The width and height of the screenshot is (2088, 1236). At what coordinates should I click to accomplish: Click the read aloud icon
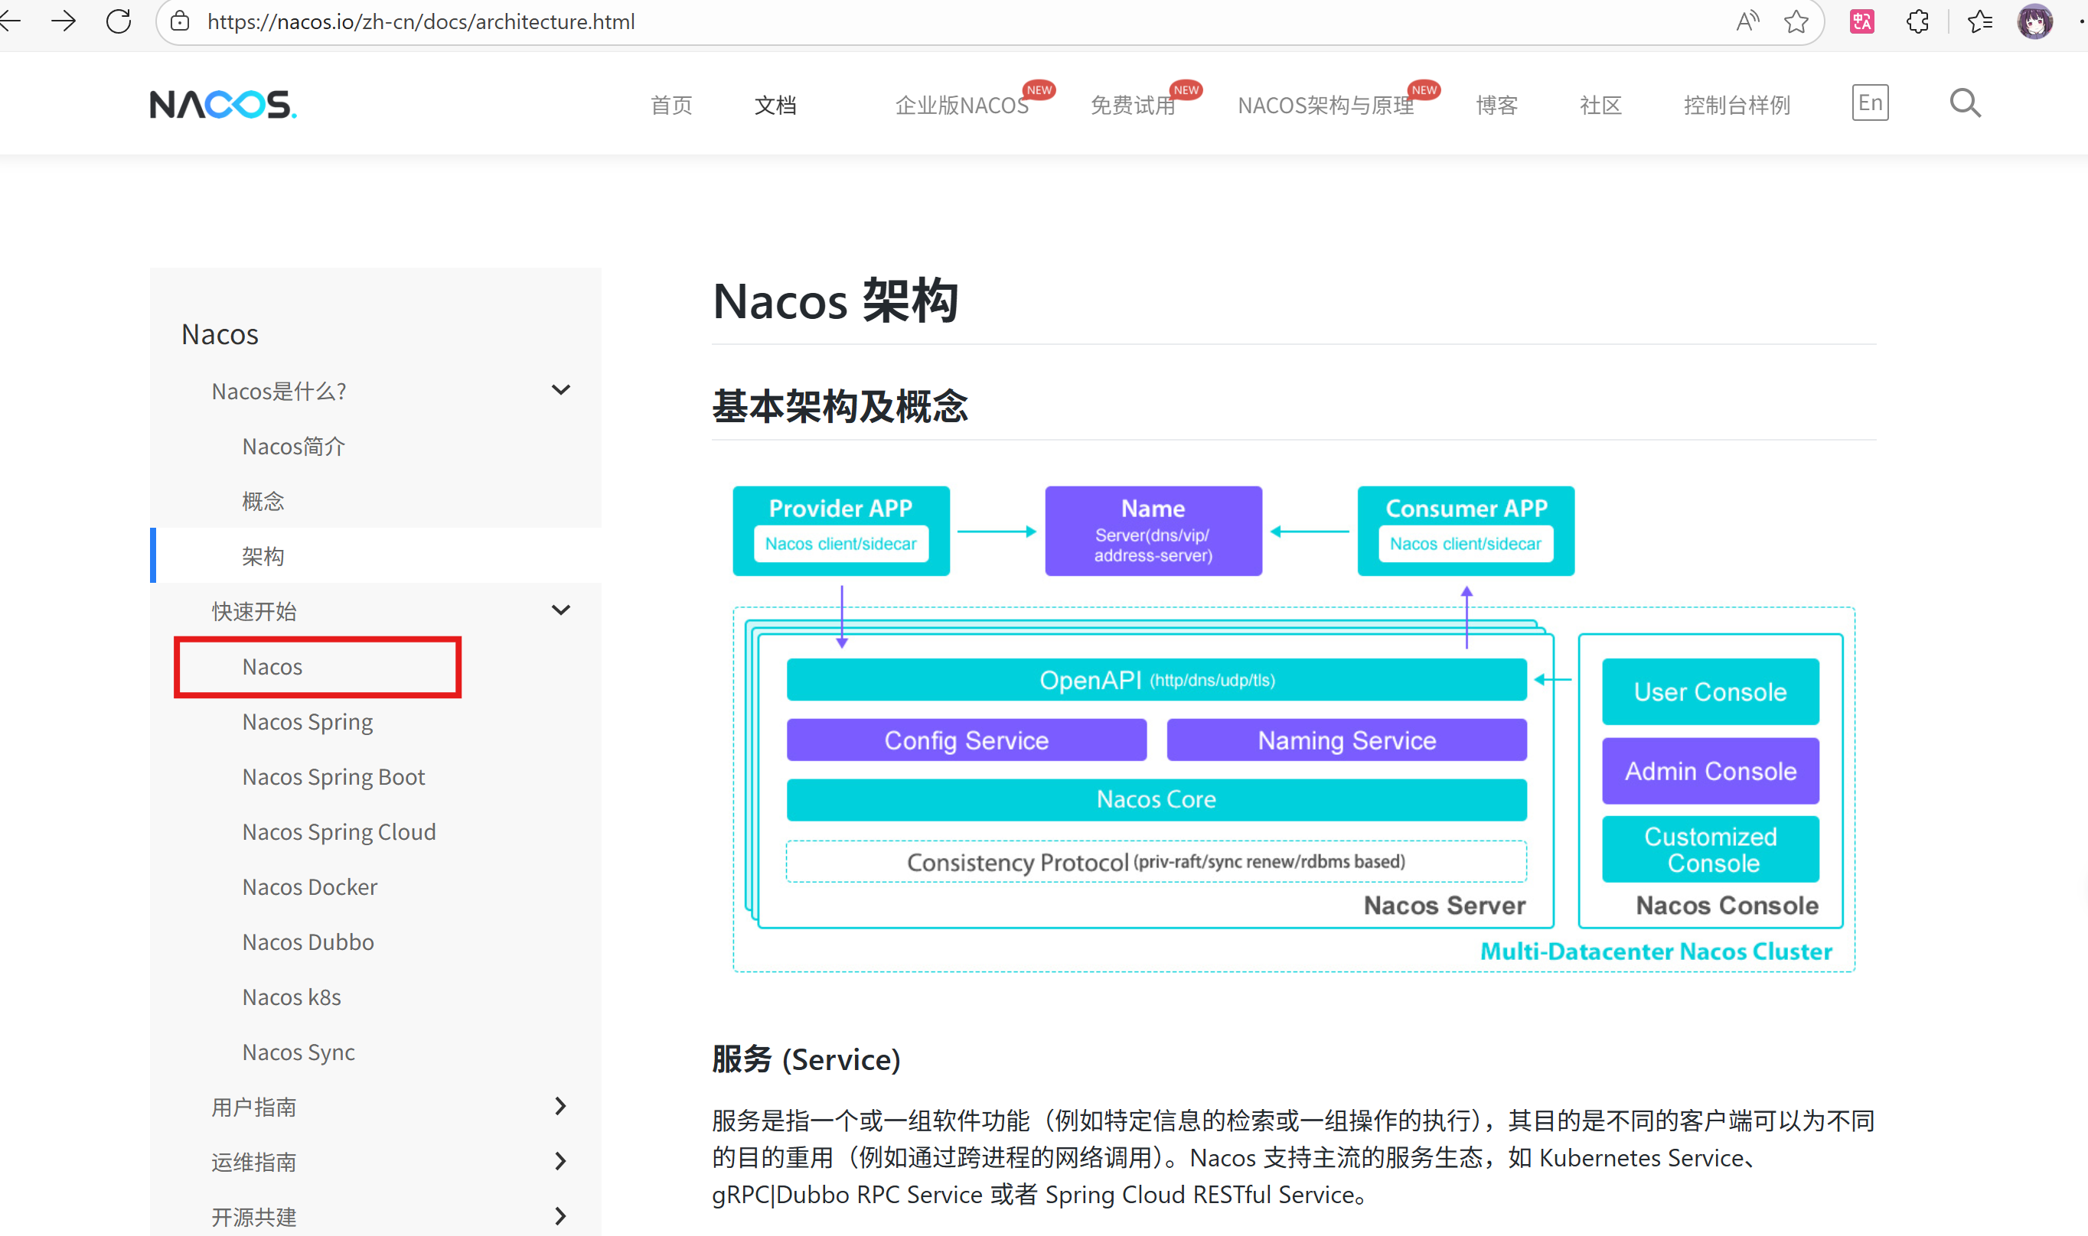click(1747, 21)
